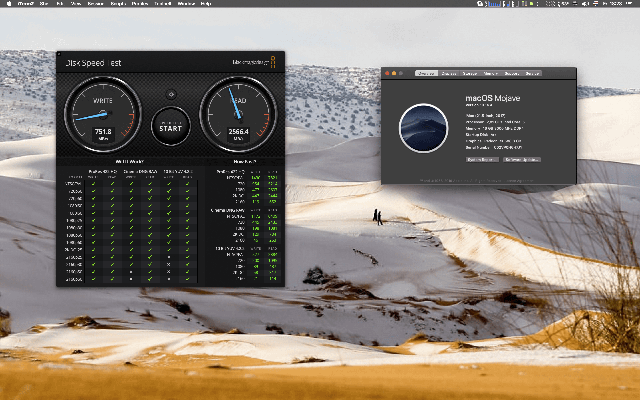Click the yellow-green status dot icon
640x400 pixels.
[531, 4]
